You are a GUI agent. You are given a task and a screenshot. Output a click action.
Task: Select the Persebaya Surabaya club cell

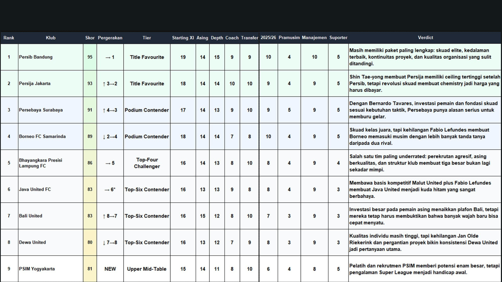coord(51,110)
